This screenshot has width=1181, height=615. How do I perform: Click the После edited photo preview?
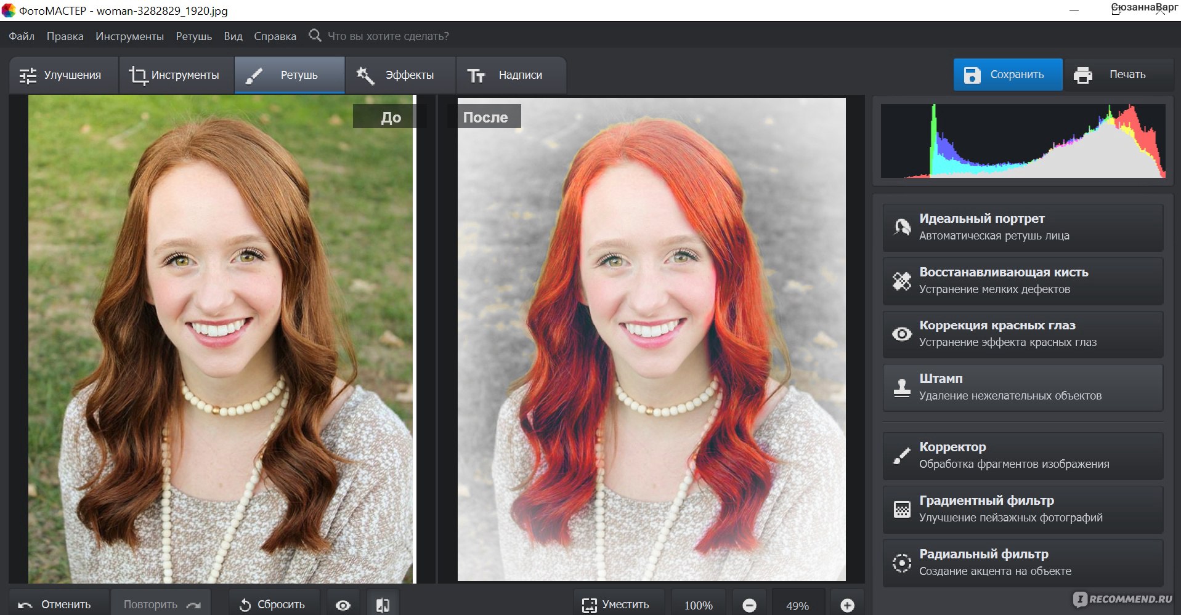coord(652,339)
